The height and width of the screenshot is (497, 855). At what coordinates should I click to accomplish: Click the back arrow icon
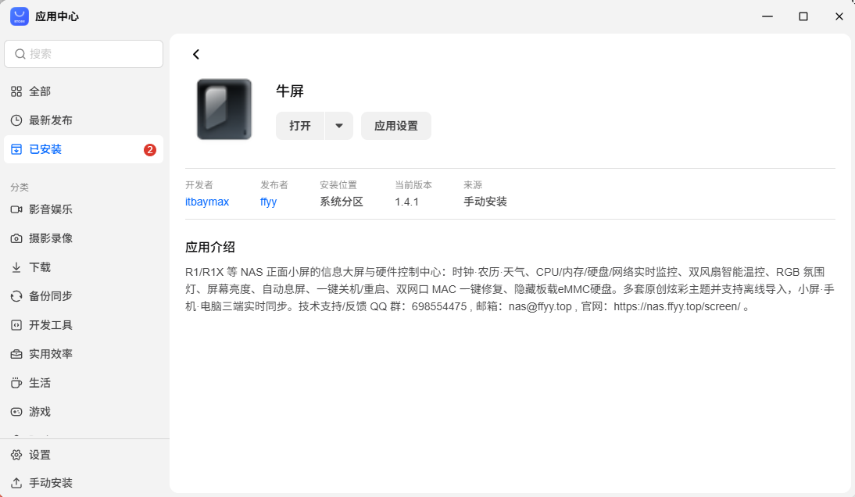pyautogui.click(x=196, y=54)
